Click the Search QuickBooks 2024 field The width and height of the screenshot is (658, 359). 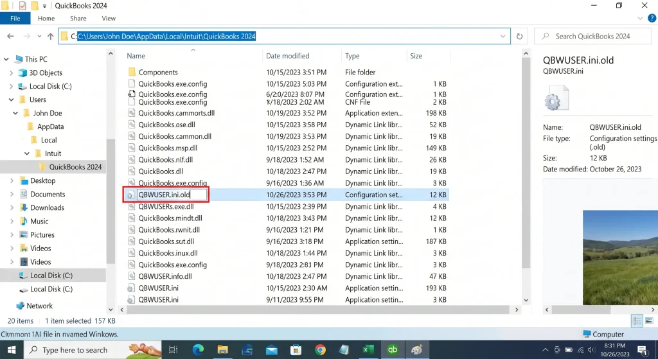tap(592, 37)
